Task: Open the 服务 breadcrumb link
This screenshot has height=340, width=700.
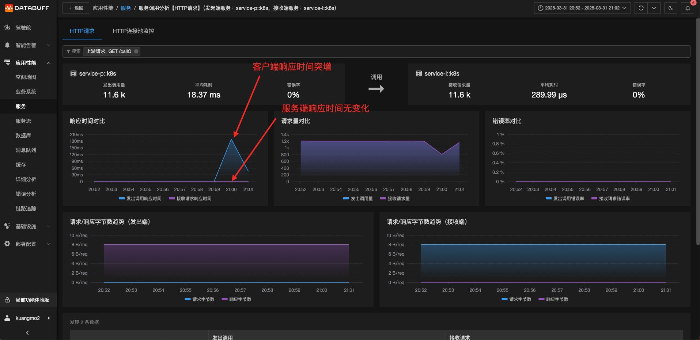Action: pos(126,8)
